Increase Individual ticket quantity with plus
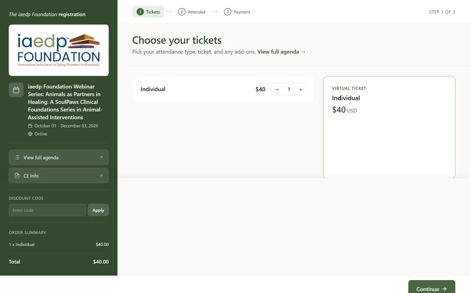Screen dimensions: 470x293 click(x=301, y=89)
